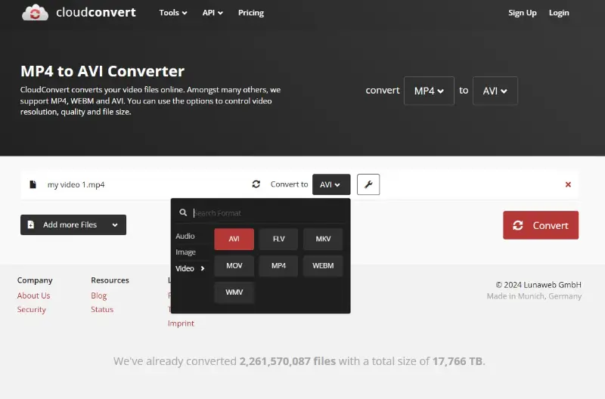Open the API menu

pos(213,13)
